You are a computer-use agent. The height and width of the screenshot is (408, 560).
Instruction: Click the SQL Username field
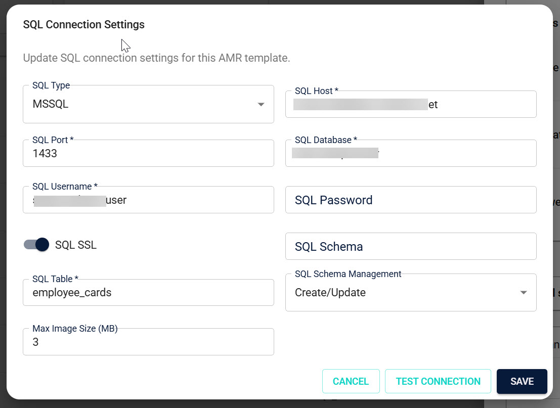coord(148,200)
